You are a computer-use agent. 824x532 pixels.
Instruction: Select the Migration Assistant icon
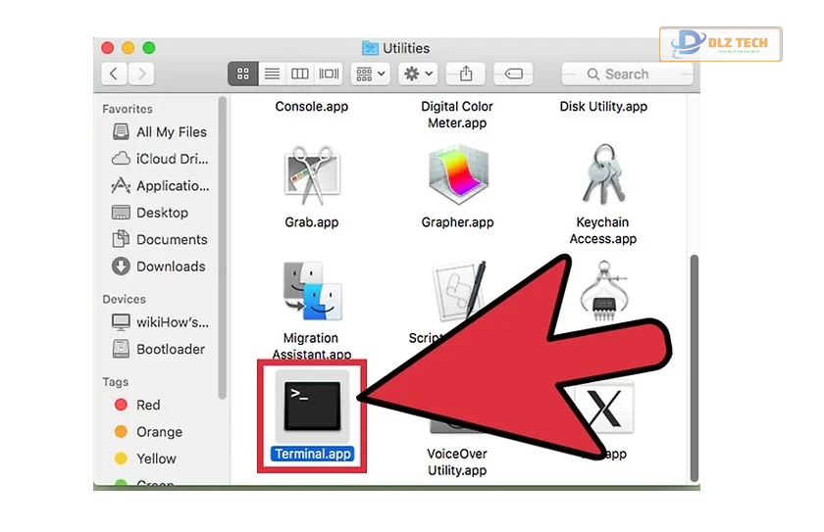(x=312, y=291)
